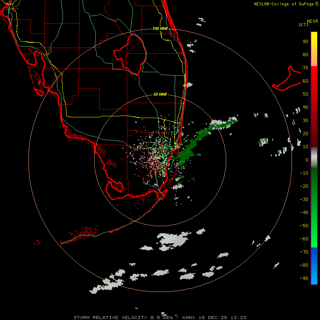This screenshot has height=320, width=320.
Task: Pick the gray zero-velocity segment of the color bar
Action: 314,158
